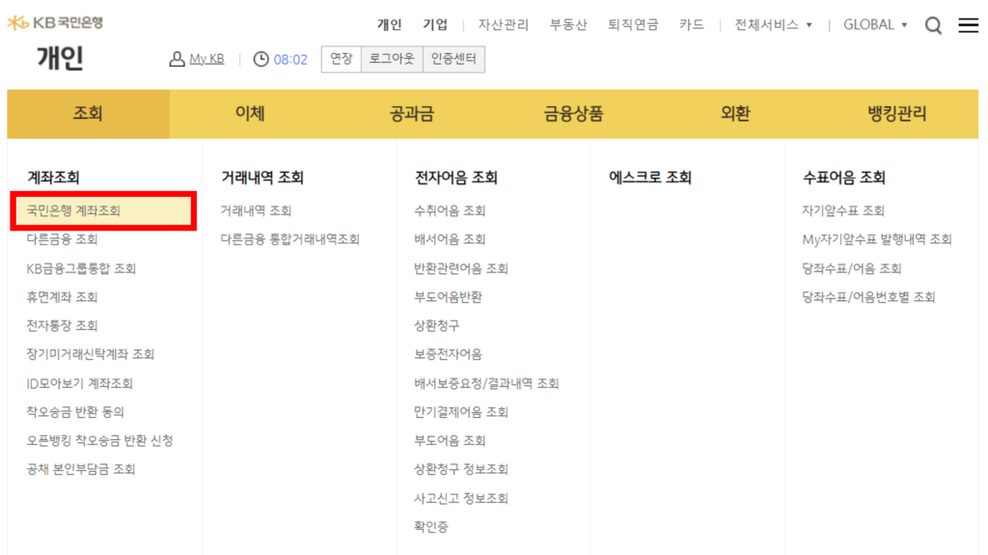Click the 로그아웃 button
Screen dimensions: 988x555
pyautogui.click(x=392, y=59)
